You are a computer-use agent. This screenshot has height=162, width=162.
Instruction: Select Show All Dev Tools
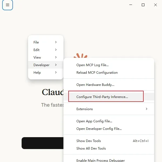pos(109,148)
